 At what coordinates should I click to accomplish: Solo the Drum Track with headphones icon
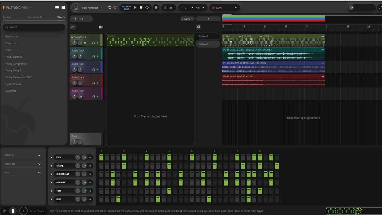(x=93, y=43)
